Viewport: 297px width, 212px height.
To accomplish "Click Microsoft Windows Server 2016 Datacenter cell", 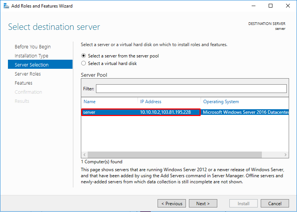I will click(246, 112).
